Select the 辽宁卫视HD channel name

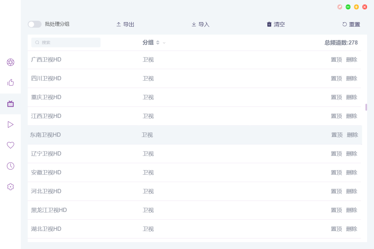(x=46, y=154)
